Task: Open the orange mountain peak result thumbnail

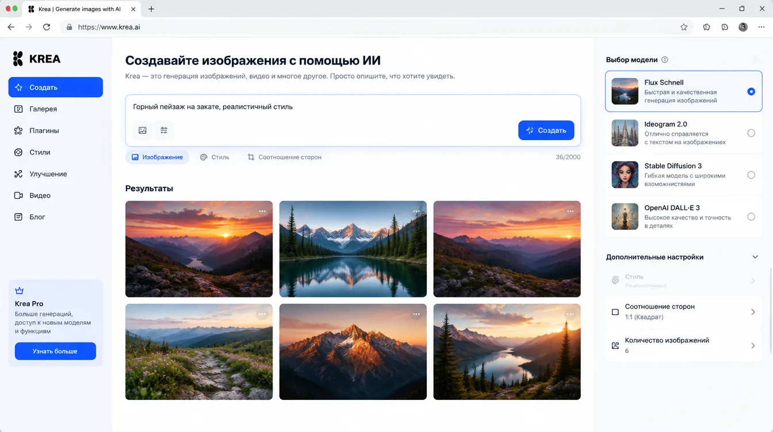Action: click(353, 352)
